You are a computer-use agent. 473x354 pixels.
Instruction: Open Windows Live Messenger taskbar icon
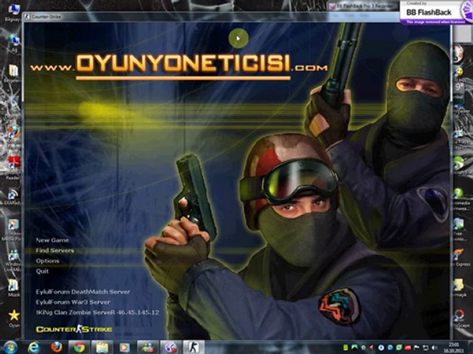click(148, 348)
